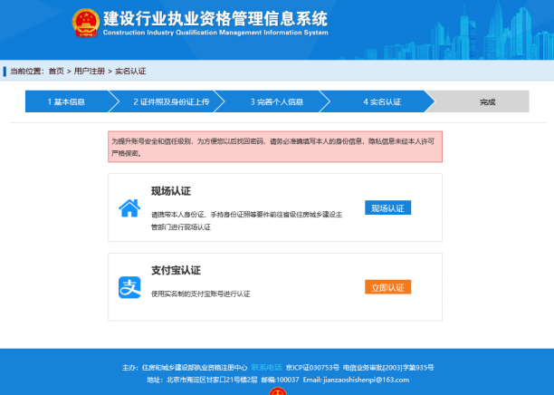
Task: Click the Alipay logo icon
Action: click(x=129, y=287)
